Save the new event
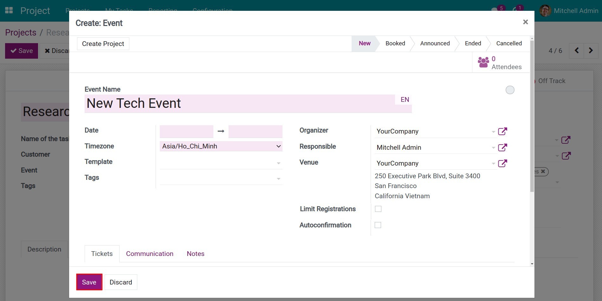The height and width of the screenshot is (301, 602). 89,282
